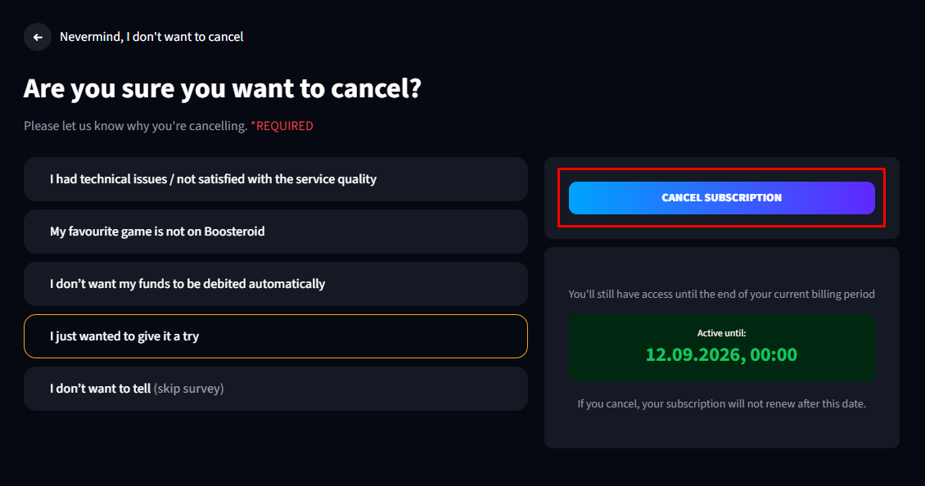Pick "I don't want my funds debited automatically"
The height and width of the screenshot is (486, 925).
pos(276,284)
